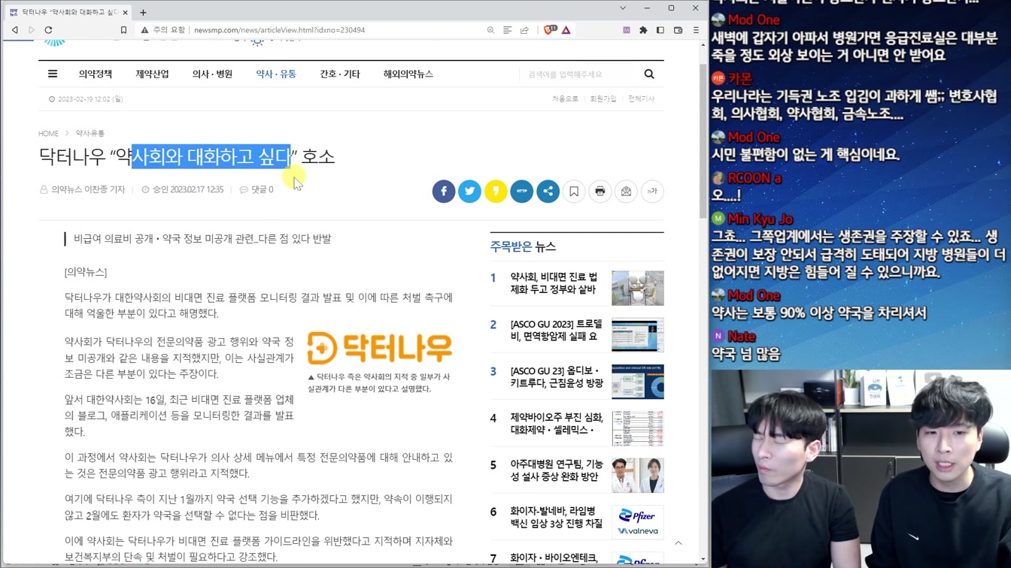Open article 옵디보·키트루다, 근침윤성 방광
This screenshot has height=568, width=1011.
point(557,377)
